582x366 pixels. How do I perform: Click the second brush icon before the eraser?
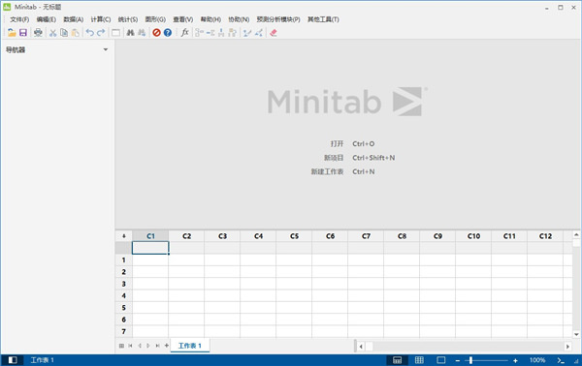click(259, 33)
